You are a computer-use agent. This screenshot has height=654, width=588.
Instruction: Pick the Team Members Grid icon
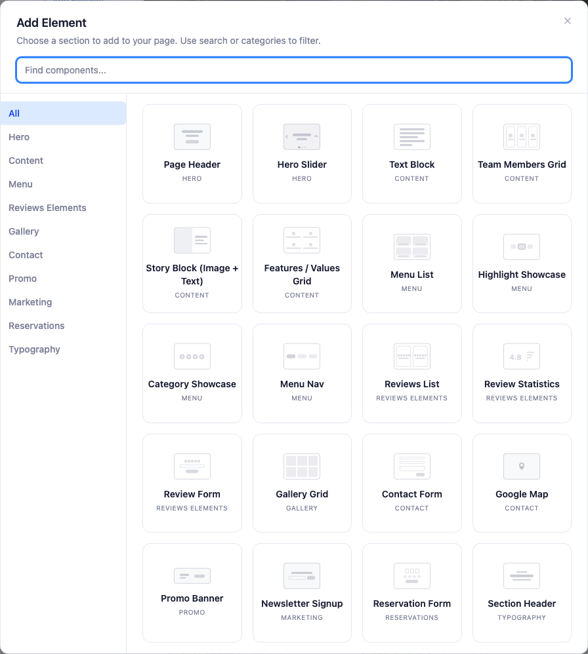tap(522, 137)
